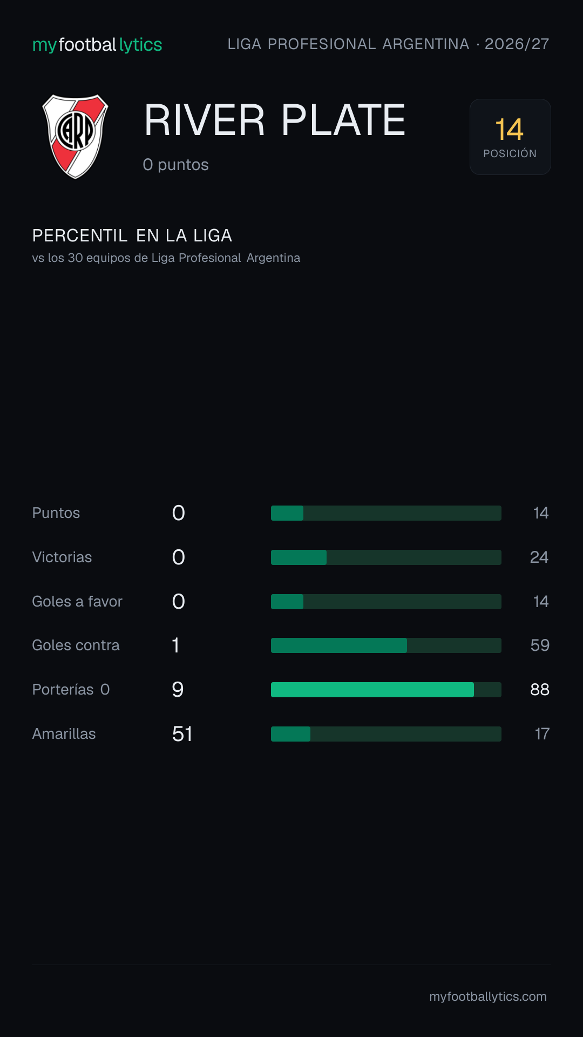Select the Amarillas value 51
This screenshot has width=583, height=1037.
click(x=182, y=734)
